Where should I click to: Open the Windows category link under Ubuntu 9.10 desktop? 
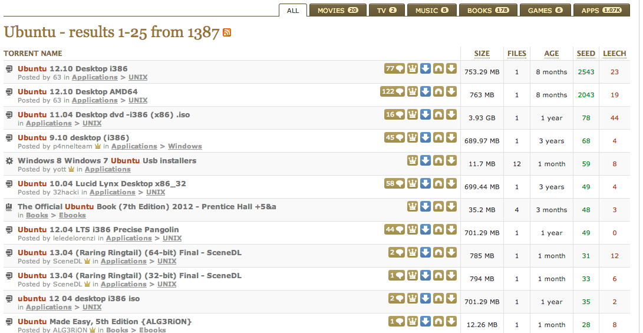[x=185, y=146]
